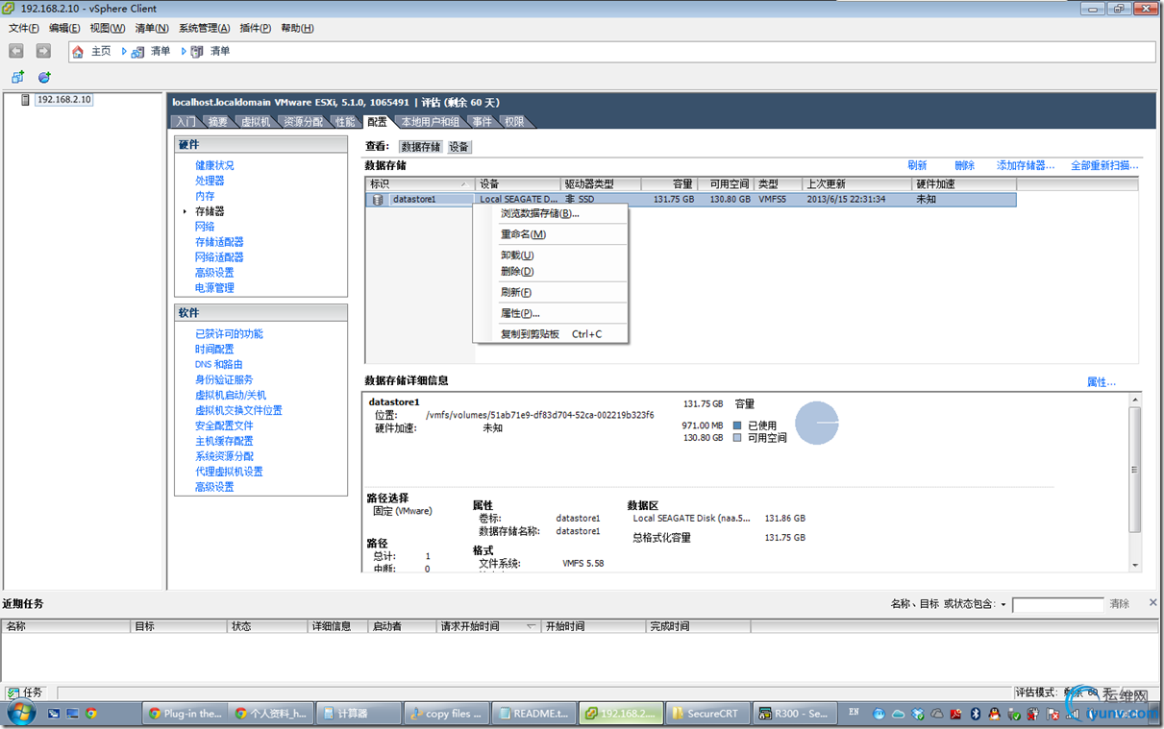Open the 任务 icon in the status bar
Image resolution: width=1164 pixels, height=729 pixels.
tap(13, 693)
